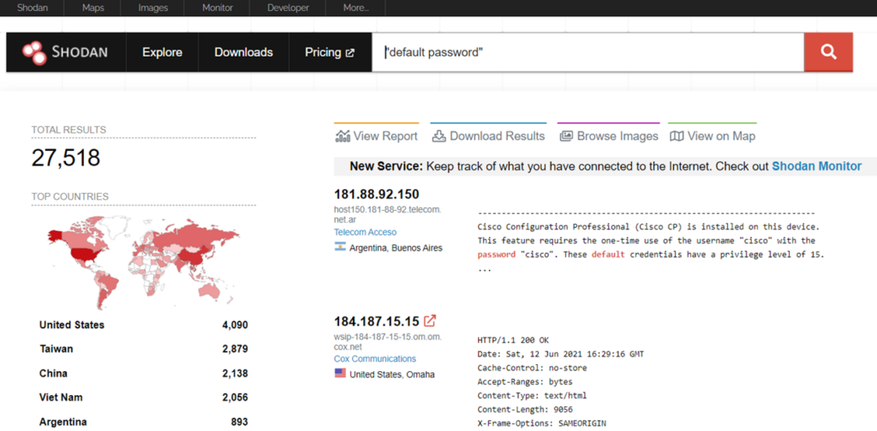Open the Downloads page
Screen dimensions: 877x431
[x=243, y=52]
